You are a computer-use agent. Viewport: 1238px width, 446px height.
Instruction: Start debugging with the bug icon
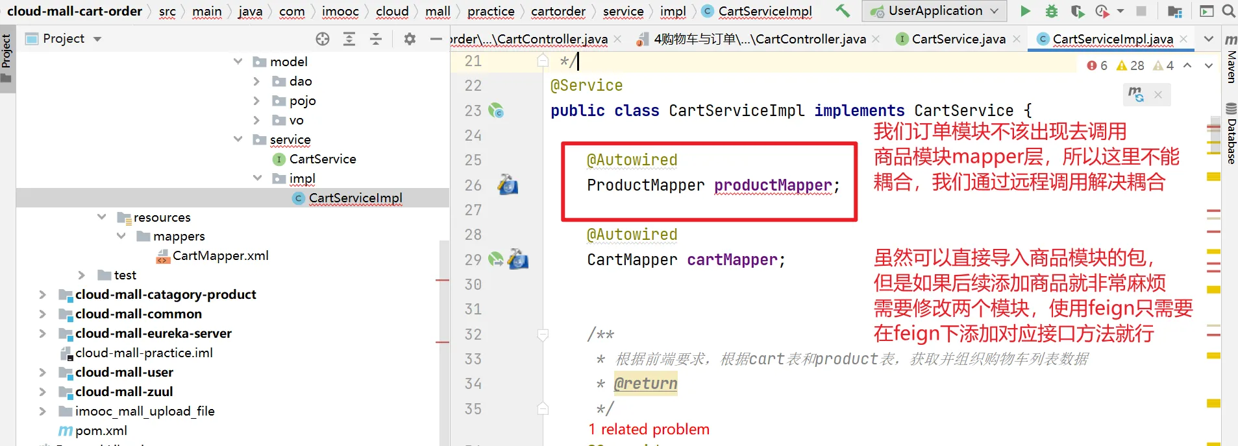1052,11
